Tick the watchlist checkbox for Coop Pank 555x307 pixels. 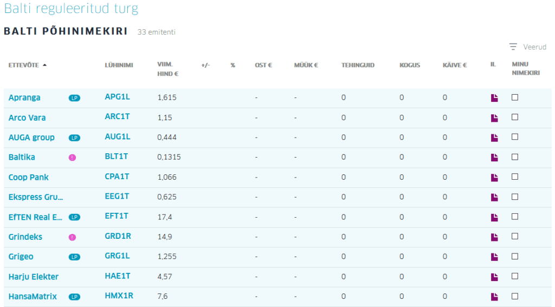[x=515, y=177]
